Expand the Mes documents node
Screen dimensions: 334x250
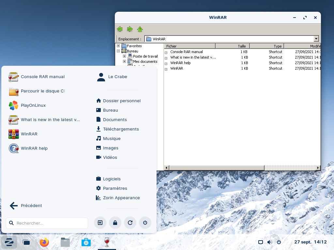click(x=124, y=62)
